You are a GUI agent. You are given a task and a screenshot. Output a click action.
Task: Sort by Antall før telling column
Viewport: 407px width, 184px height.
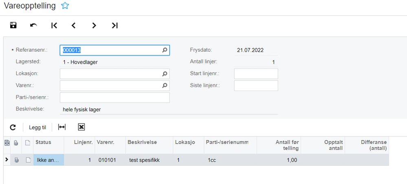(279, 145)
